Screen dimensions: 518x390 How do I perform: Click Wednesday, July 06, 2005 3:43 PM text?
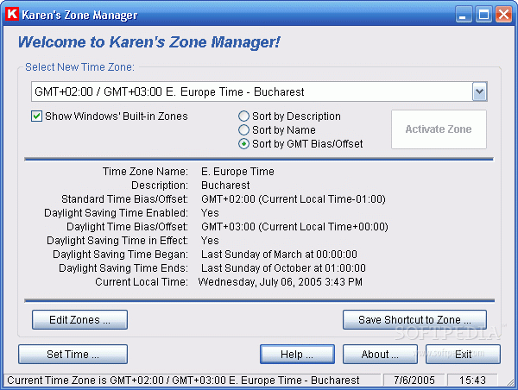coord(280,282)
